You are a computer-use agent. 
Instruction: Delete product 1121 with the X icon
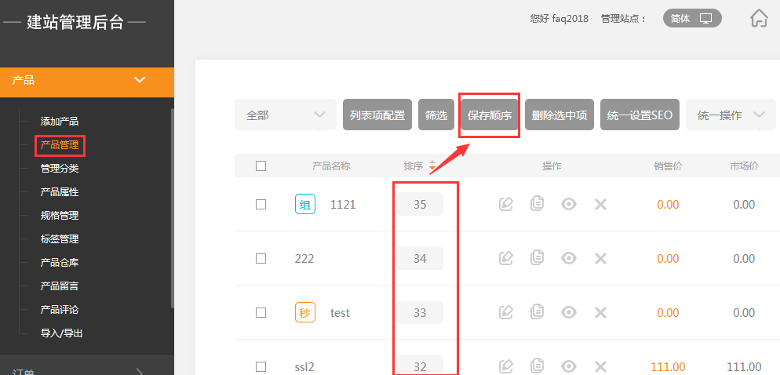600,204
